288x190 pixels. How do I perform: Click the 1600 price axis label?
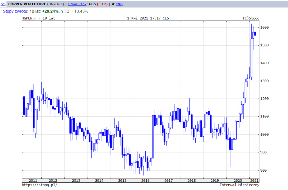click(x=264, y=27)
